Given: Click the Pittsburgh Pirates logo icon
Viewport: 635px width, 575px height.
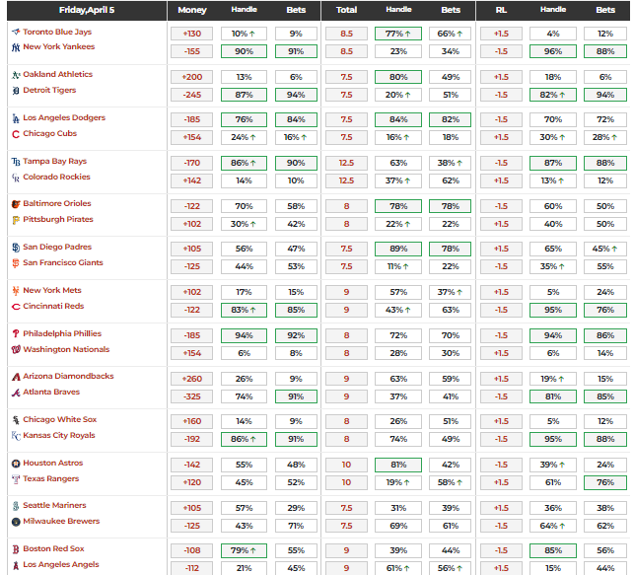Looking at the screenshot, I should click(x=16, y=220).
